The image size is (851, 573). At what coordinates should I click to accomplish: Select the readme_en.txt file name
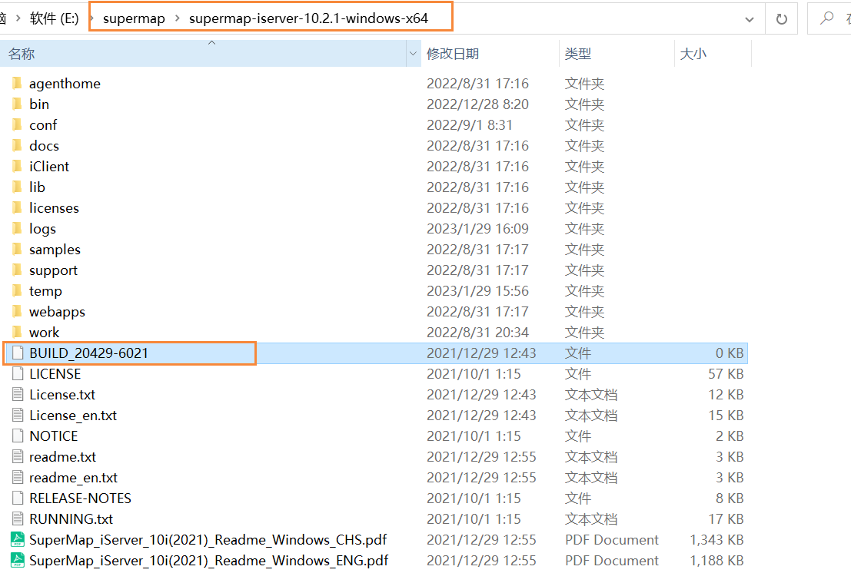[x=73, y=478]
